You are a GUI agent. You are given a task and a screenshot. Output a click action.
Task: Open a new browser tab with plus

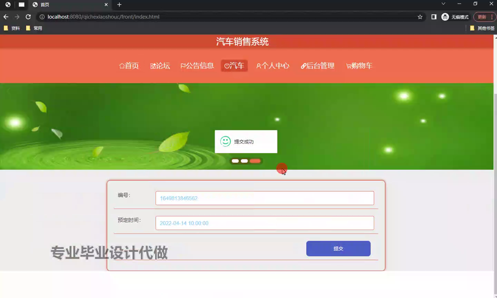[x=119, y=4]
